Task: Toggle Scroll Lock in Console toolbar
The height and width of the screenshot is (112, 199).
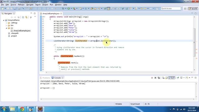Action: [167, 78]
